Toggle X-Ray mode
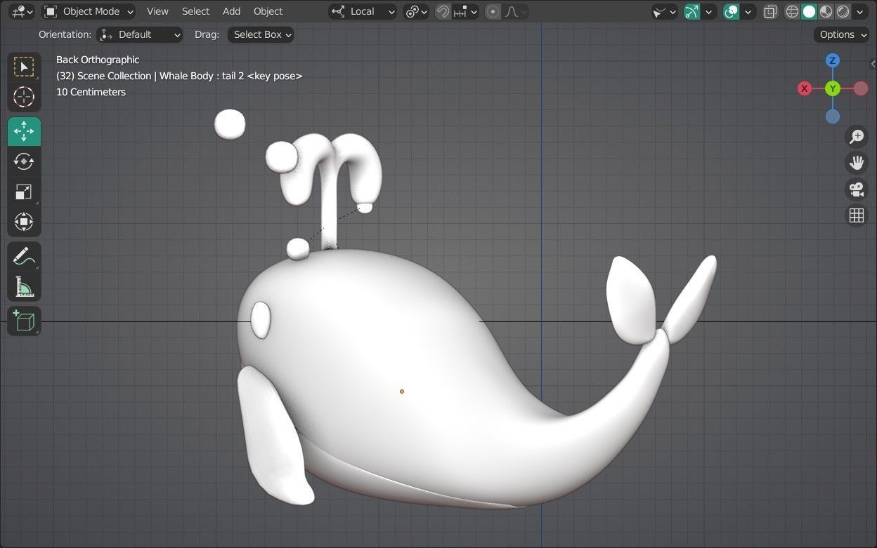 coord(770,11)
